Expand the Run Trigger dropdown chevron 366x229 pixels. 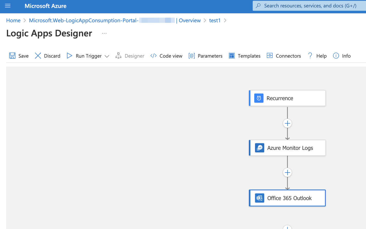[107, 56]
